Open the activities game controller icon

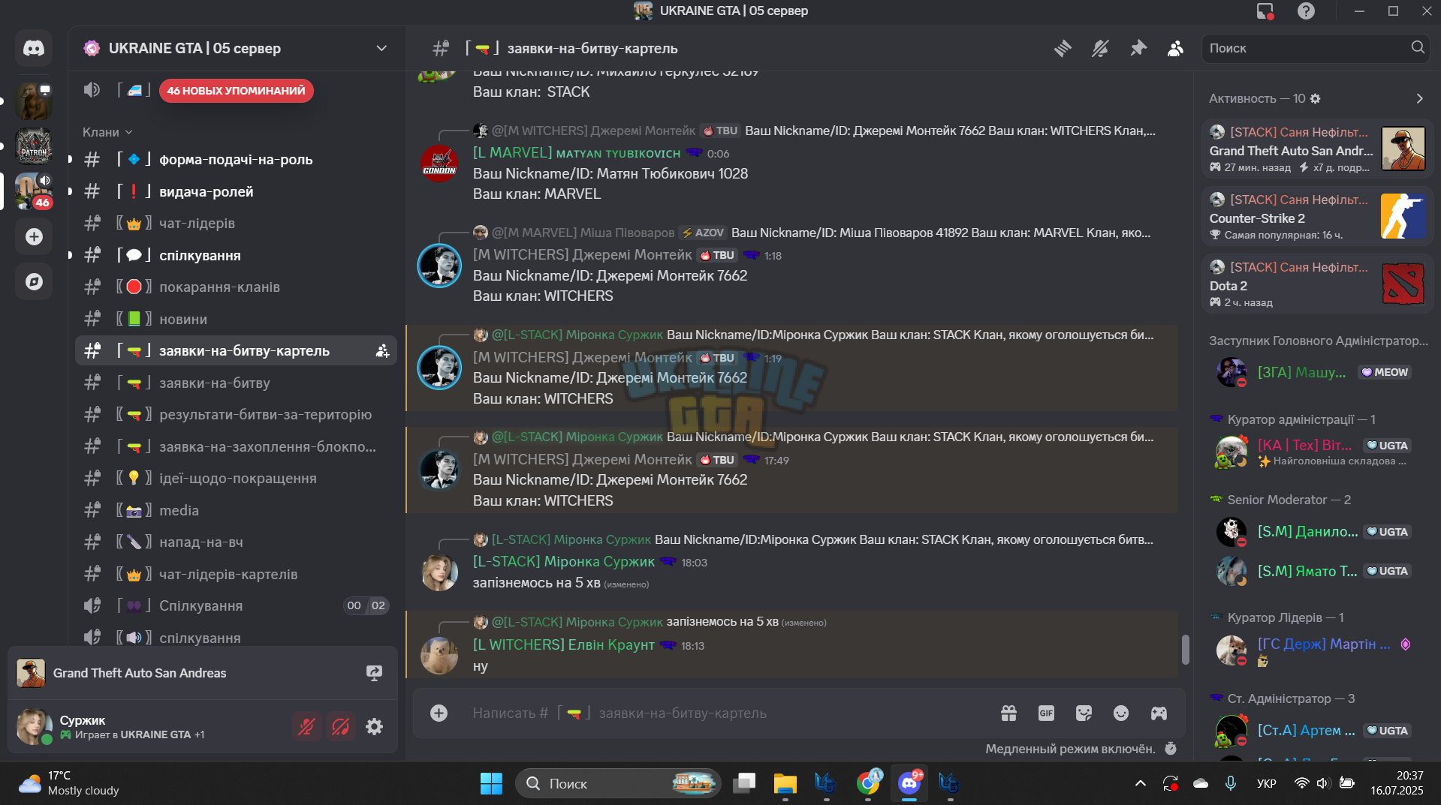point(1159,713)
